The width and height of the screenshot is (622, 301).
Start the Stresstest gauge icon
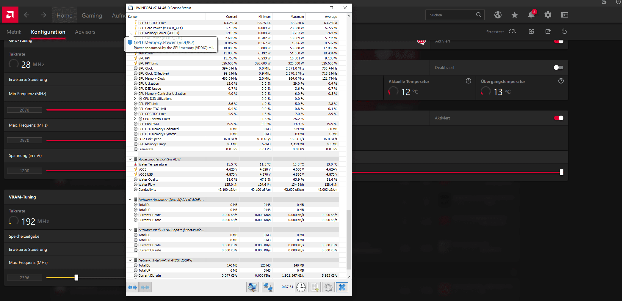tap(512, 31)
